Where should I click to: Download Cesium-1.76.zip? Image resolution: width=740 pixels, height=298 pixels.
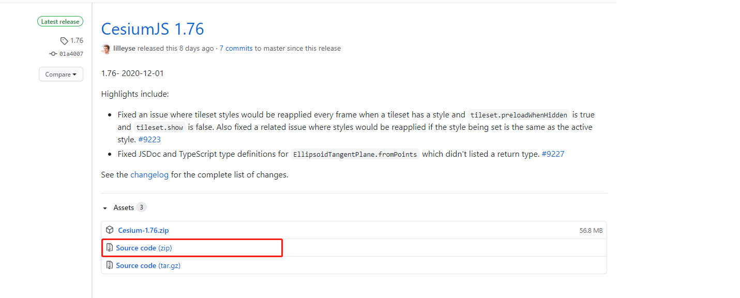click(x=143, y=230)
